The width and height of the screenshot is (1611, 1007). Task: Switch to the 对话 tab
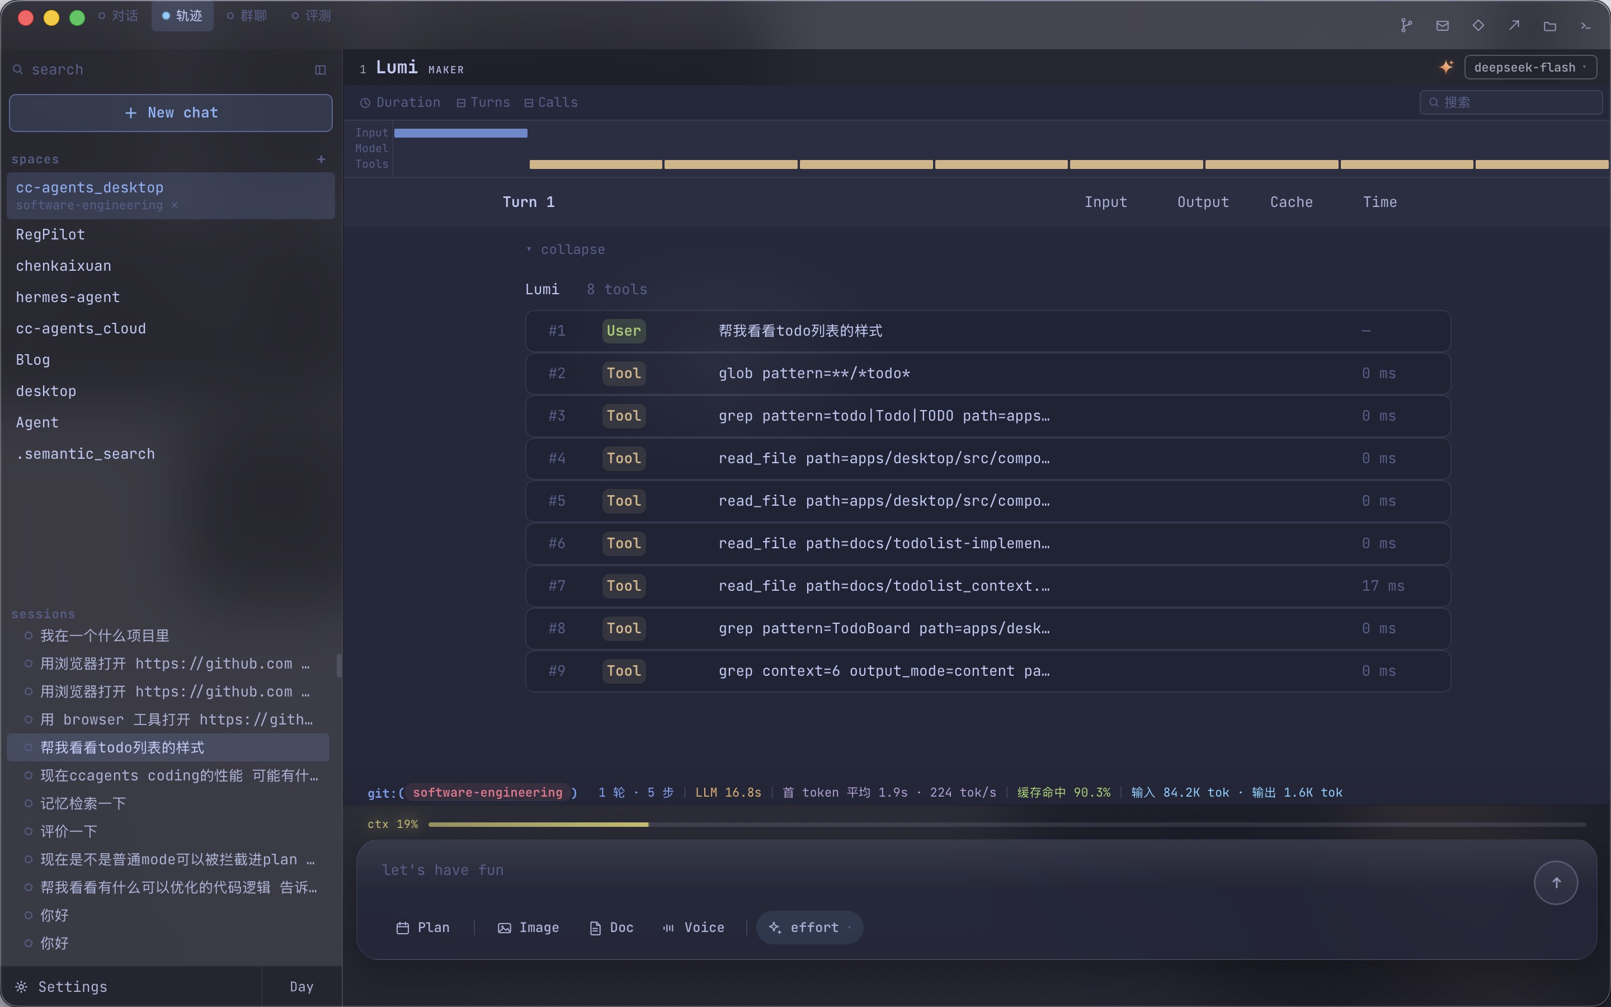pyautogui.click(x=118, y=15)
